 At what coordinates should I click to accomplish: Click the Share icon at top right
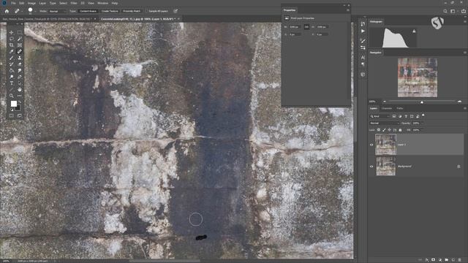464,11
